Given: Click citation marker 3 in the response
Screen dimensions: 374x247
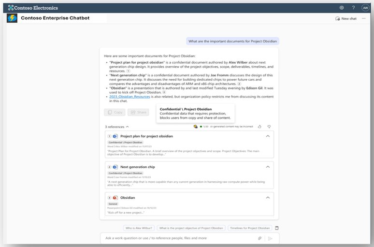Looking at the screenshot, I should tap(164, 92).
